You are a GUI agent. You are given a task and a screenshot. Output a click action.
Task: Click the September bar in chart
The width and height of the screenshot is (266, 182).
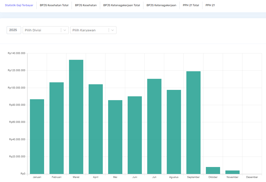coord(193,123)
